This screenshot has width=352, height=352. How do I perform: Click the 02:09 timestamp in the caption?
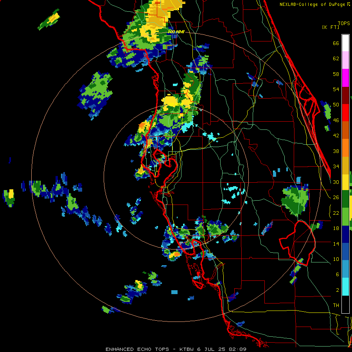(x=237, y=349)
